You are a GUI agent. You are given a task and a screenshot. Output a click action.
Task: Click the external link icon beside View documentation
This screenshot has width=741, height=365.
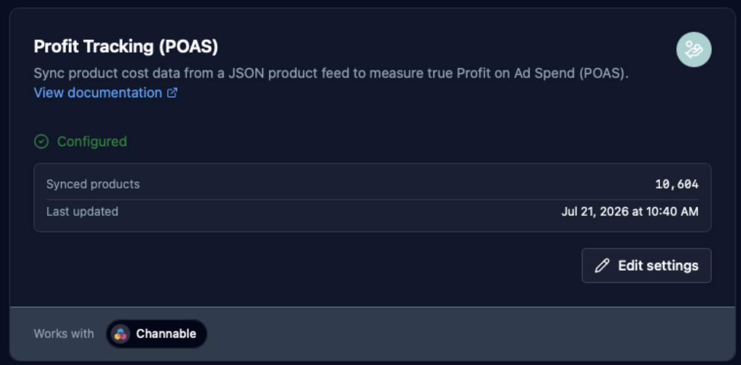[x=172, y=93]
